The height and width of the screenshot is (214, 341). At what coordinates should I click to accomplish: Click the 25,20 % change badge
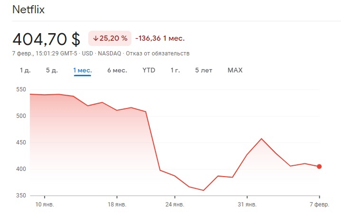pos(110,38)
